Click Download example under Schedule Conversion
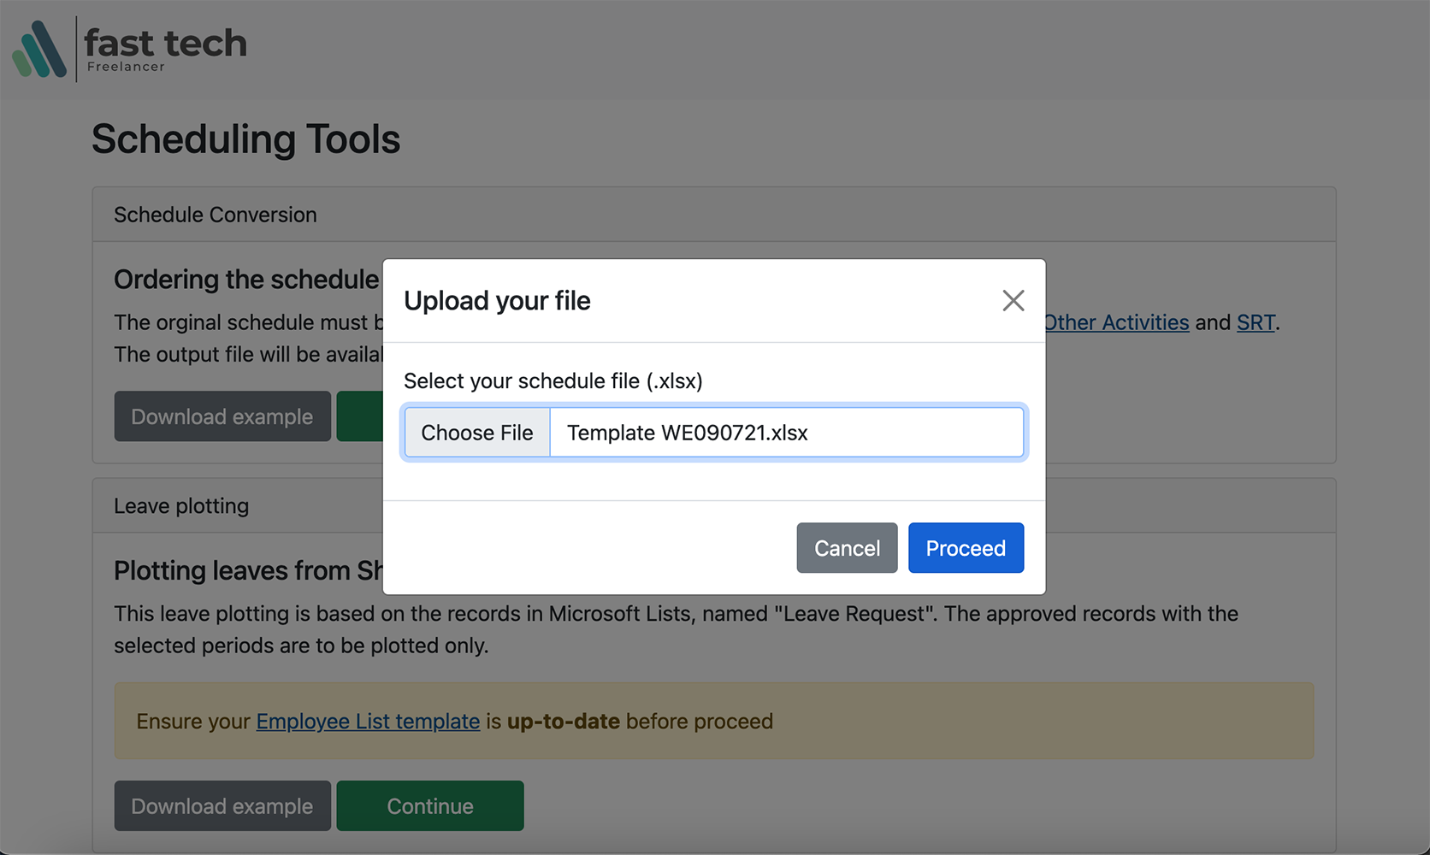The image size is (1430, 855). coord(222,416)
